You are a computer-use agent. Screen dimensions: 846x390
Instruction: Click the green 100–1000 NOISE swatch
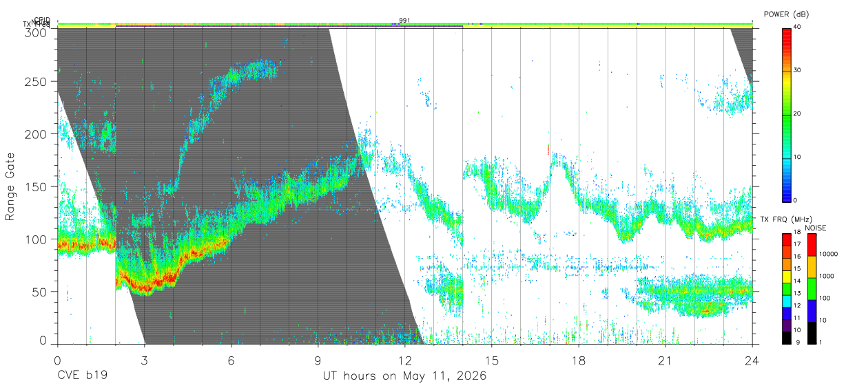[x=812, y=288]
